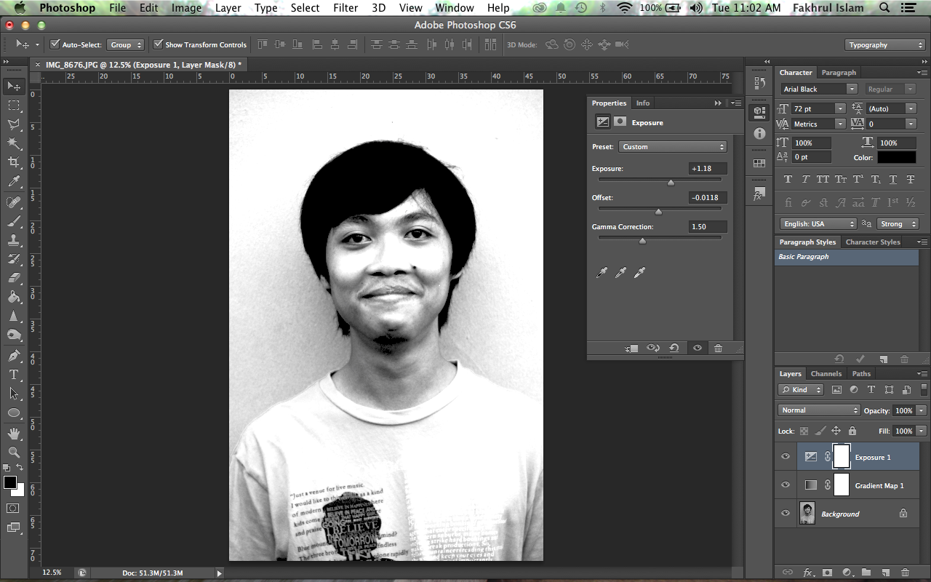Open the layer Opacity dropdown arrow
This screenshot has width=931, height=582.
(x=922, y=410)
